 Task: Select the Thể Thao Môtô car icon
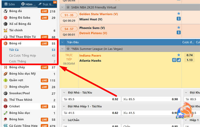[x=5, y=100]
